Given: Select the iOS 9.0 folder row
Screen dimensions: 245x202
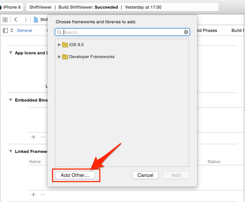Looking at the screenshot, I should [122, 45].
